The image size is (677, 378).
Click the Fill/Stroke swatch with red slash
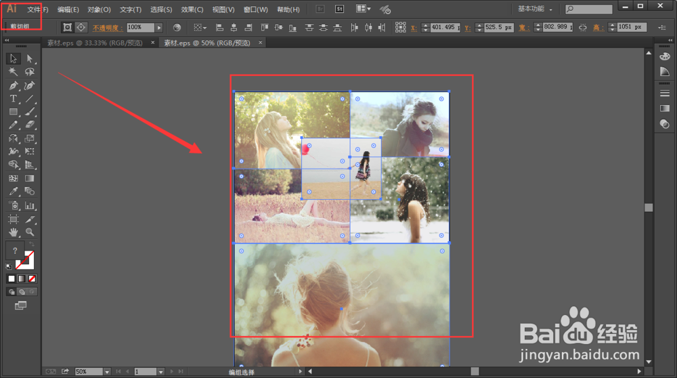point(24,260)
